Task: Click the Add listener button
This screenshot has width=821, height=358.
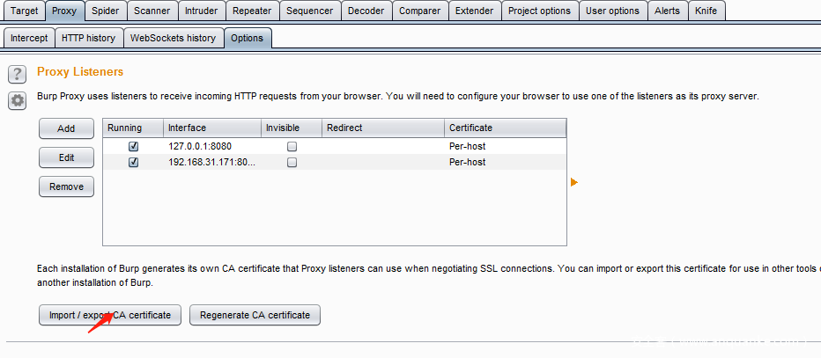Action: tap(66, 128)
